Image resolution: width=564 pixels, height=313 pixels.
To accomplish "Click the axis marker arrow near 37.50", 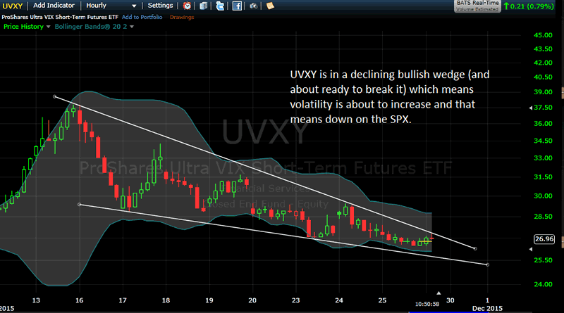I will tap(531, 108).
